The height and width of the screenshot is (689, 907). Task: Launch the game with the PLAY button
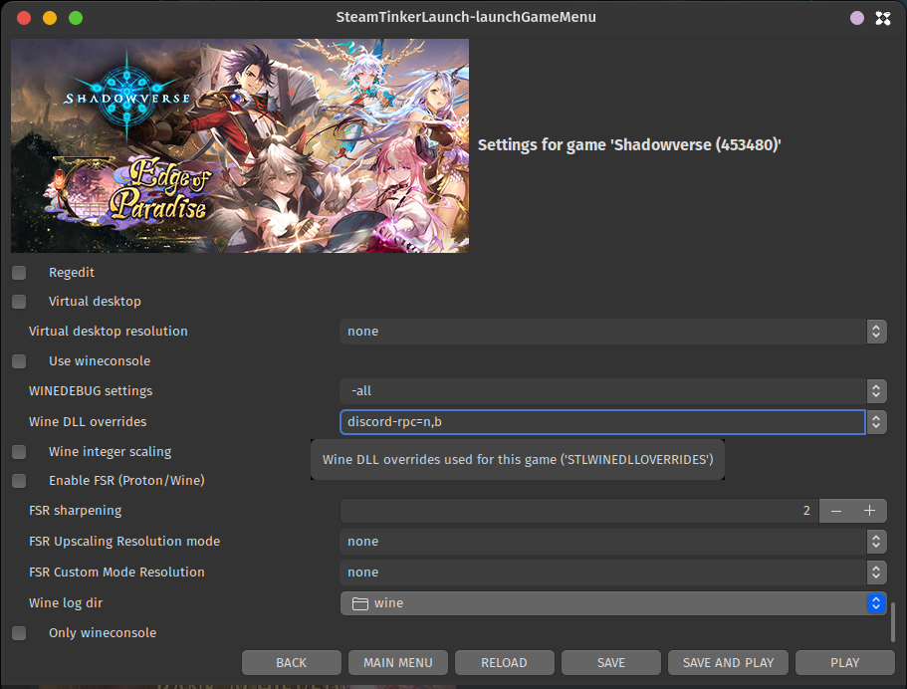(845, 663)
